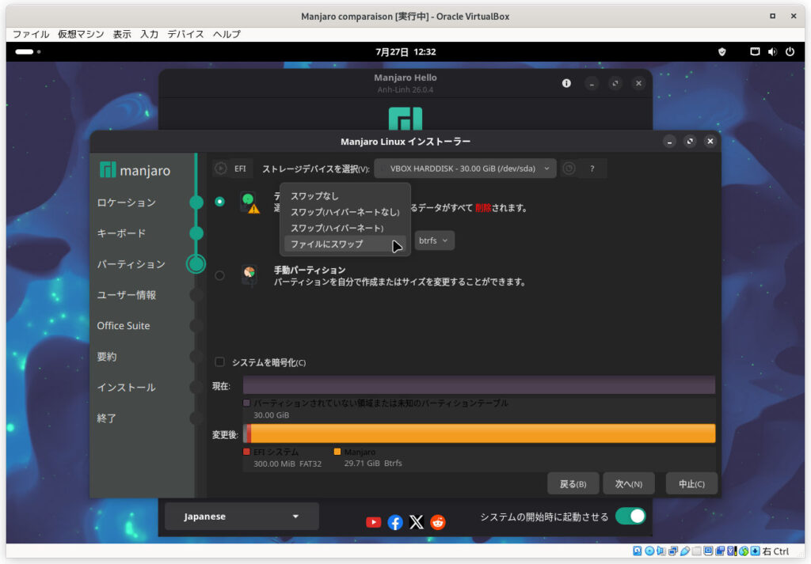Click the パーティション step in sidebar
This screenshot has height=564, width=811.
pyautogui.click(x=131, y=264)
